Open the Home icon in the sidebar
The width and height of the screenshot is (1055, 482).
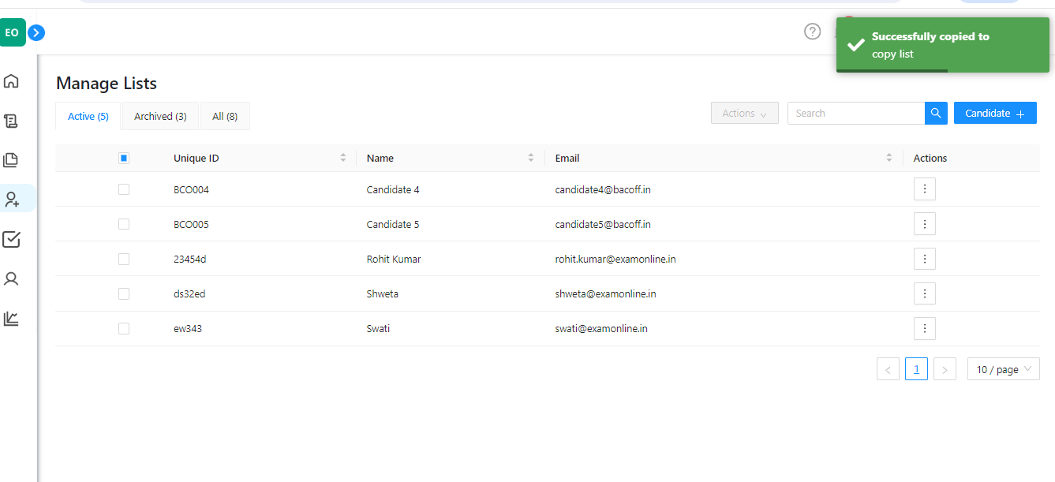tap(11, 81)
